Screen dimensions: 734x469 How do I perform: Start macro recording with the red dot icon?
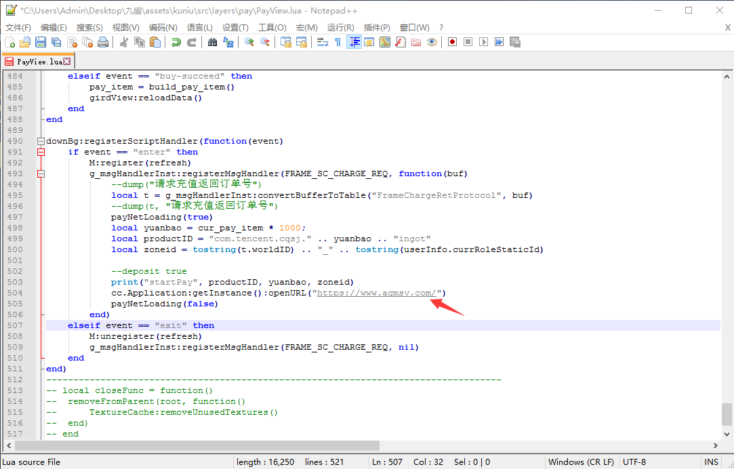452,42
